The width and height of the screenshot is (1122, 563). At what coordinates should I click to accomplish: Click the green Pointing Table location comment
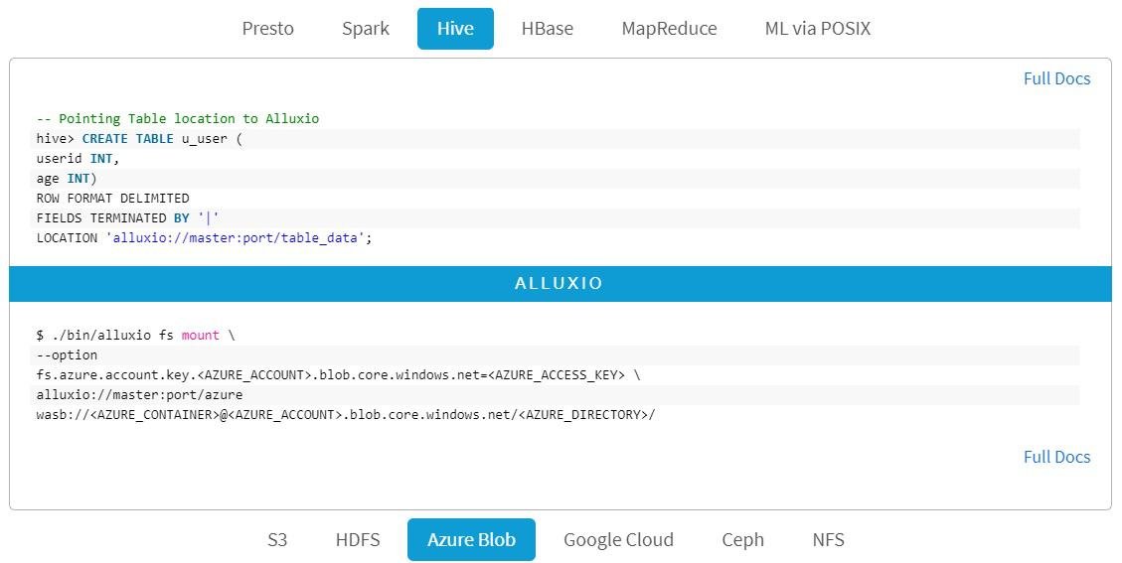point(178,119)
